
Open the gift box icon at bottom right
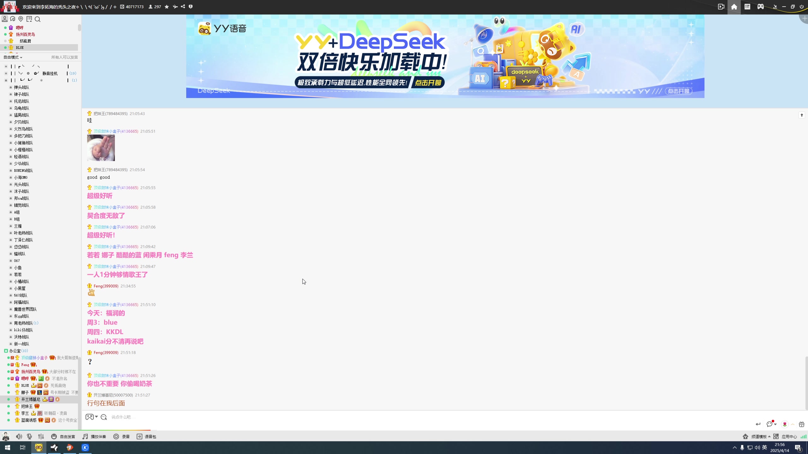[801, 424]
